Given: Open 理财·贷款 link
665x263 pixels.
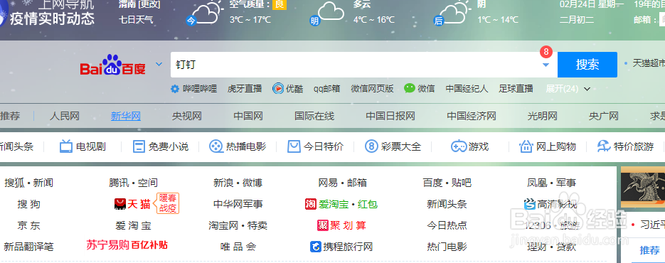Looking at the screenshot, I should tap(552, 247).
